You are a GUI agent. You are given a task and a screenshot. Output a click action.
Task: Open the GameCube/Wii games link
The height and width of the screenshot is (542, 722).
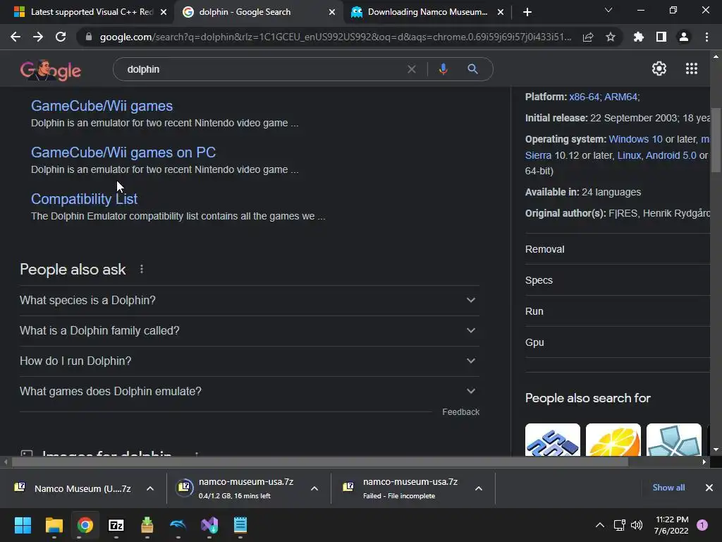pyautogui.click(x=102, y=106)
